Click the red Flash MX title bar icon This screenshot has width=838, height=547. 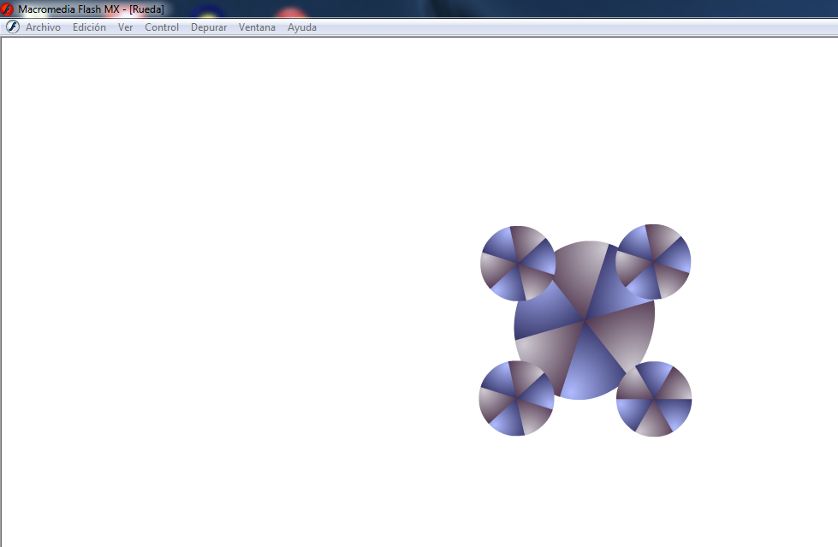tap(7, 9)
